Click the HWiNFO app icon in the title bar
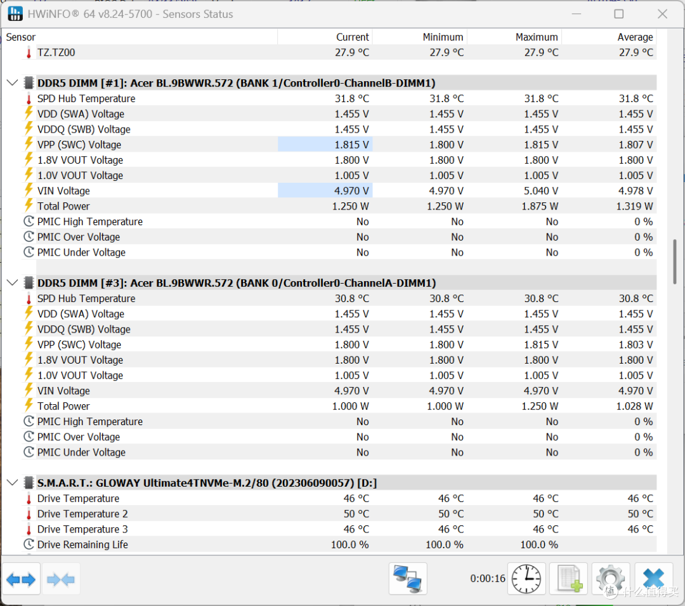 [15, 14]
